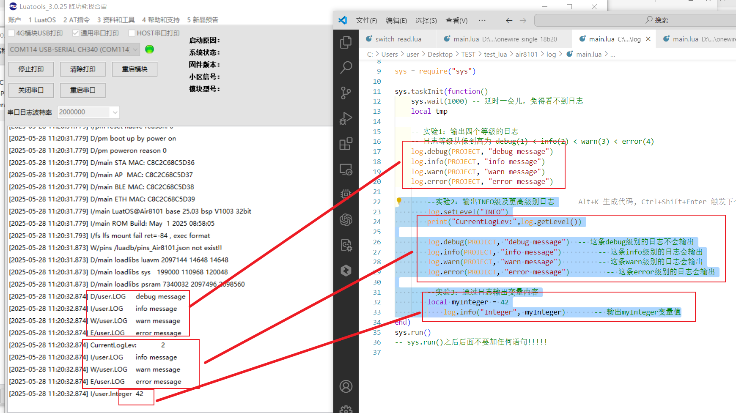The width and height of the screenshot is (736, 413).
Task: Open Luatools 账户 menu
Action: pos(14,20)
